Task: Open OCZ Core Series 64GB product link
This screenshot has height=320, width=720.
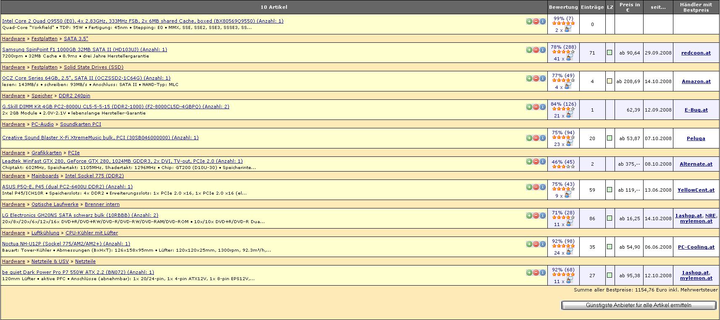Action: 86,78
